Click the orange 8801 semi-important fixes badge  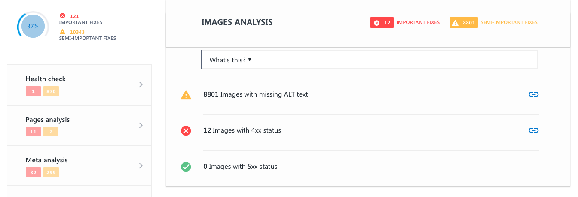(x=463, y=23)
